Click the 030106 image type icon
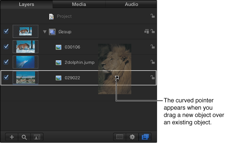The width and height of the screenshot is (226, 143). tap(58, 47)
